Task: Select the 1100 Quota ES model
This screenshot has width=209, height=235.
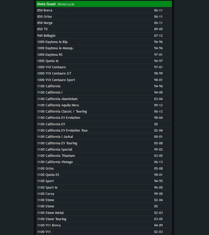Action: click(48, 175)
